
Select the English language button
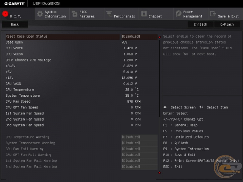(x=200, y=24)
